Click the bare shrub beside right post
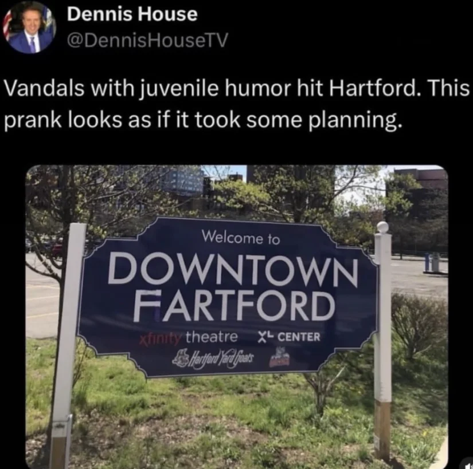This screenshot has height=469, width=473. [x=420, y=325]
